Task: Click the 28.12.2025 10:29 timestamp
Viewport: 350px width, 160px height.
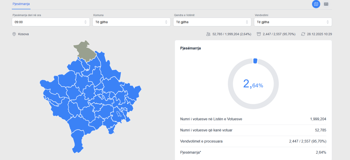Action: [x=319, y=34]
